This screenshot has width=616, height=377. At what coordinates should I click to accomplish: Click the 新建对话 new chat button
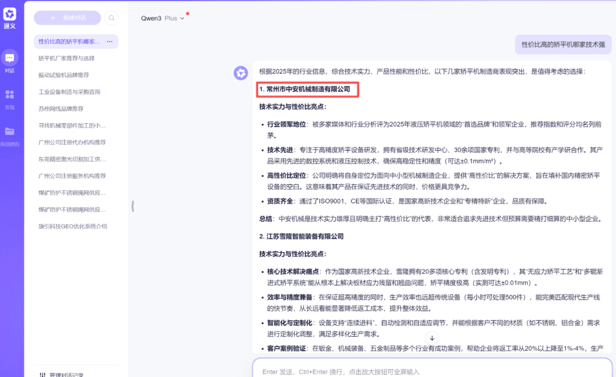click(67, 17)
